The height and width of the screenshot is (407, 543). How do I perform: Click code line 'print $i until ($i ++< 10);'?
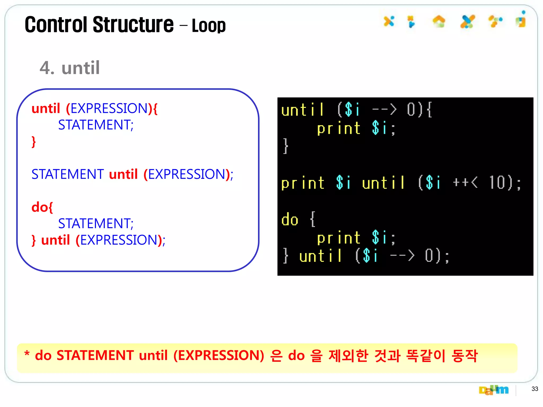click(x=401, y=183)
